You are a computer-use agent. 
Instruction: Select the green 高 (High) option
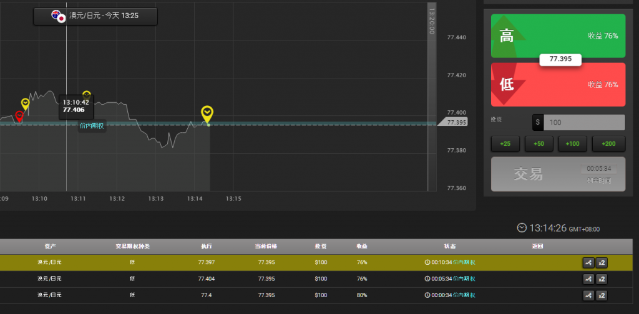click(x=558, y=36)
